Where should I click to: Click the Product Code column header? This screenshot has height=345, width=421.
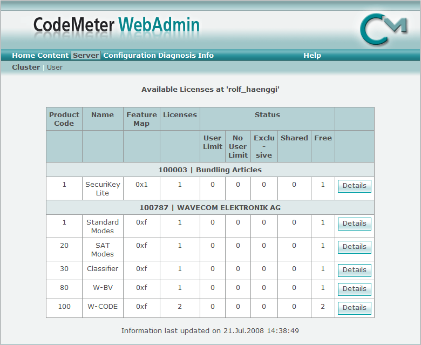[x=64, y=119]
